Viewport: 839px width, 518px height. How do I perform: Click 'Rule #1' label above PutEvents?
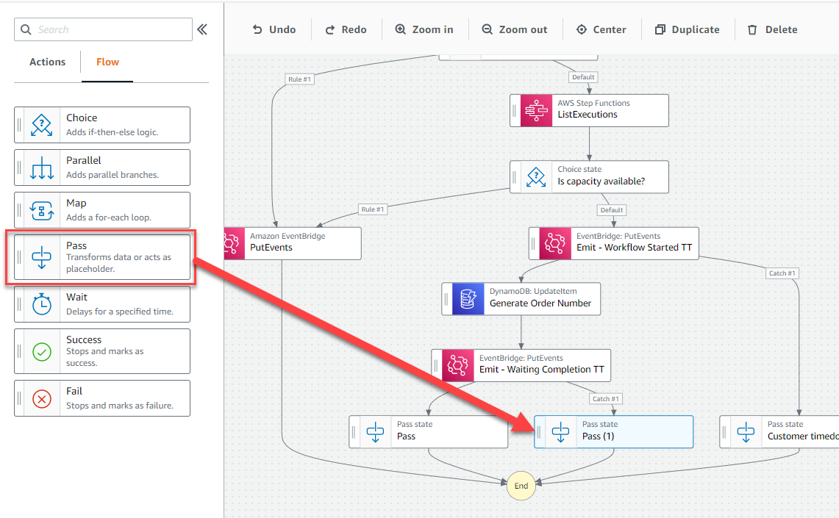click(372, 209)
